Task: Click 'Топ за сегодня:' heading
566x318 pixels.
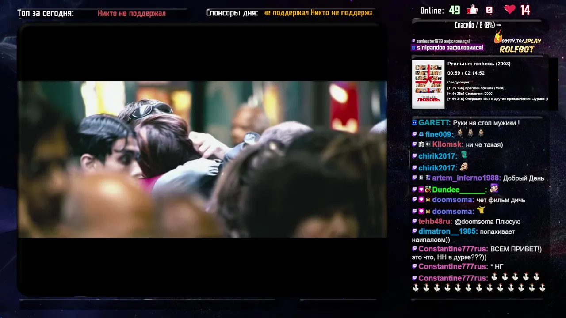Action: click(x=46, y=13)
